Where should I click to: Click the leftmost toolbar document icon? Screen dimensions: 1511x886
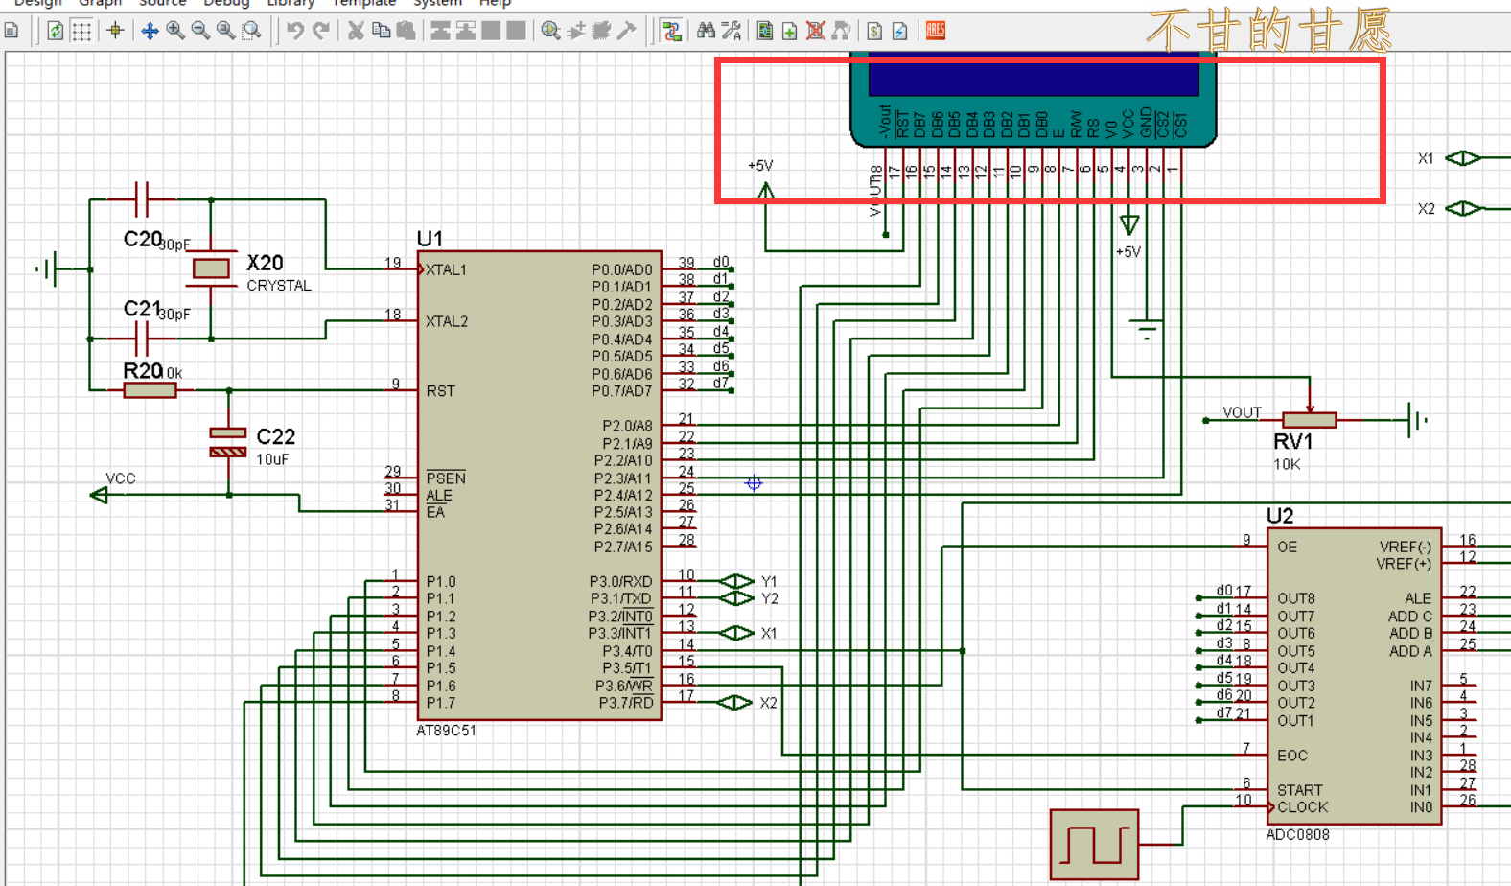pos(12,31)
